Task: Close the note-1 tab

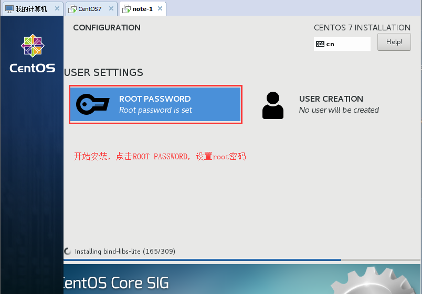Action: (160, 9)
